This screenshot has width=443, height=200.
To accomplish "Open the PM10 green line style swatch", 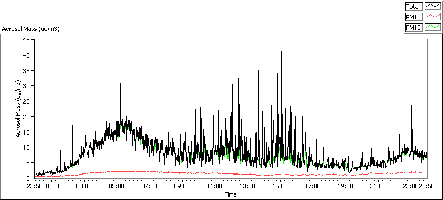I will click(x=433, y=28).
